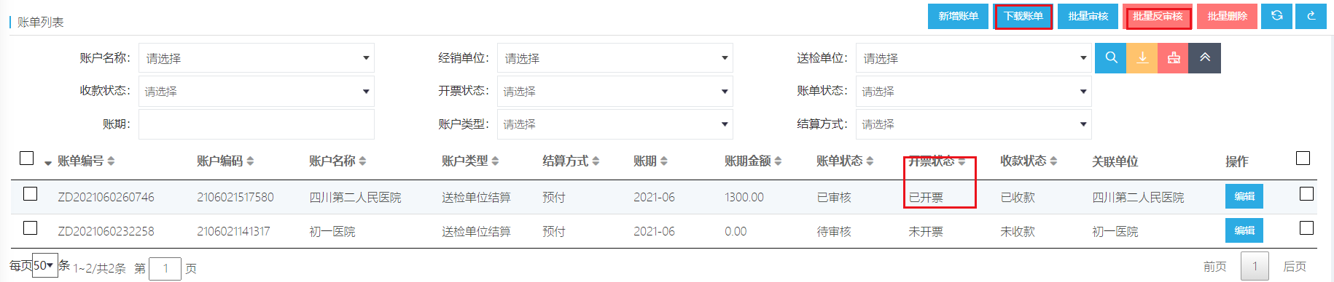Expand the 结算方式 dropdown

[x=974, y=124]
